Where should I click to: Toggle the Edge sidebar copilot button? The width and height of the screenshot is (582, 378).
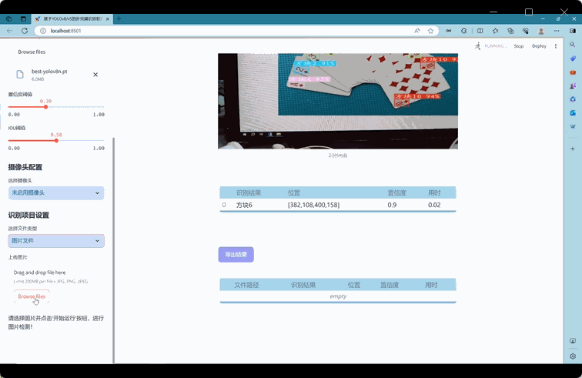click(573, 31)
